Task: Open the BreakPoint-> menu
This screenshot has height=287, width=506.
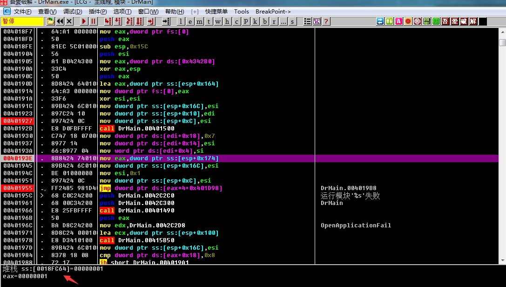Action: coord(273,12)
